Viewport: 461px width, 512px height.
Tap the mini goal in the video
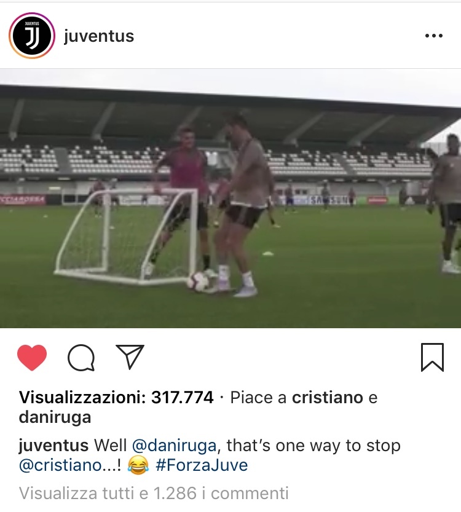pyautogui.click(x=127, y=236)
